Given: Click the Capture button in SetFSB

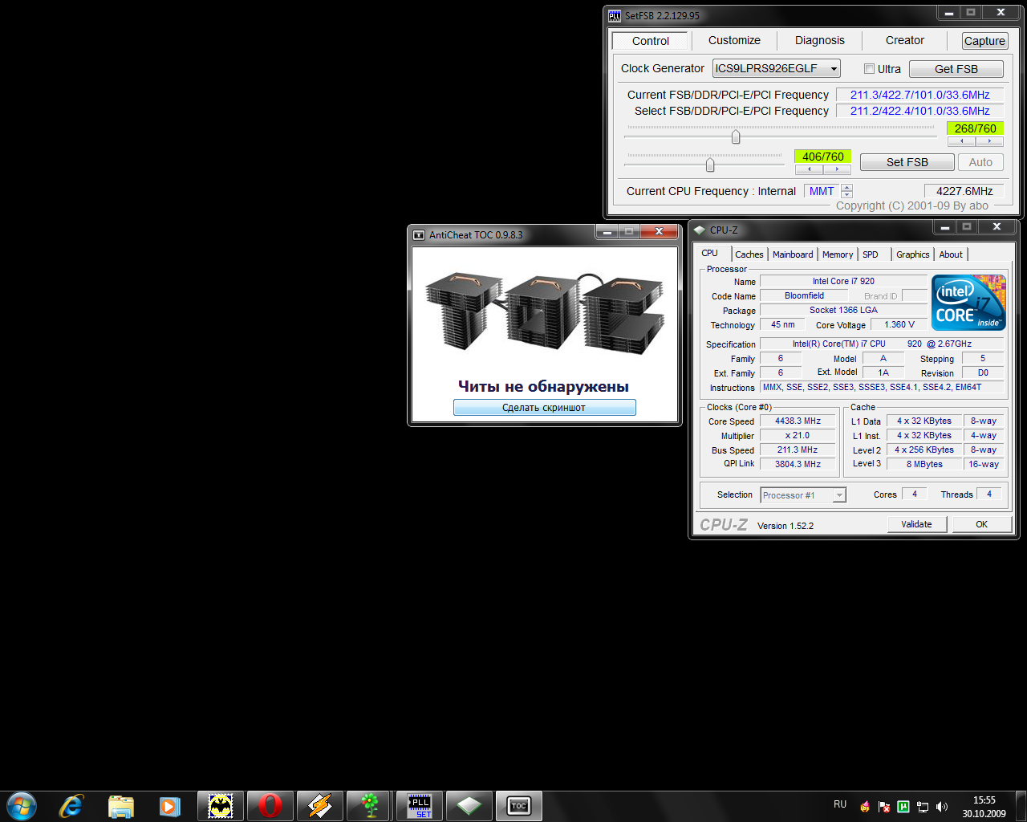Looking at the screenshot, I should [x=984, y=41].
